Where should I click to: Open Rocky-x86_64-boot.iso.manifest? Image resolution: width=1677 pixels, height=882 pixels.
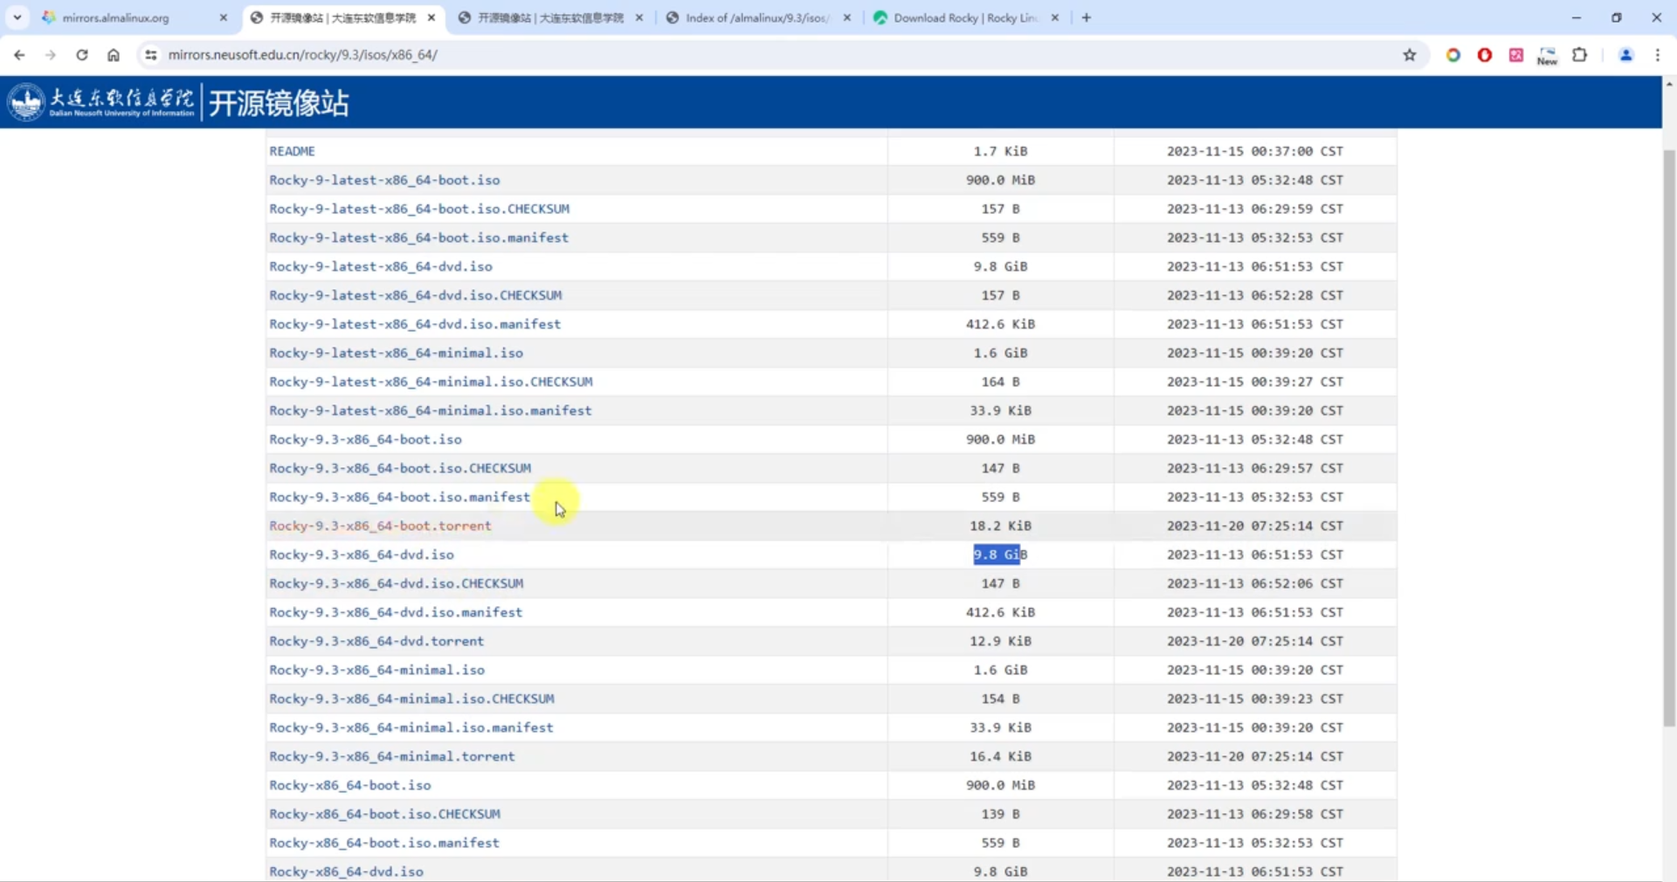coord(384,843)
